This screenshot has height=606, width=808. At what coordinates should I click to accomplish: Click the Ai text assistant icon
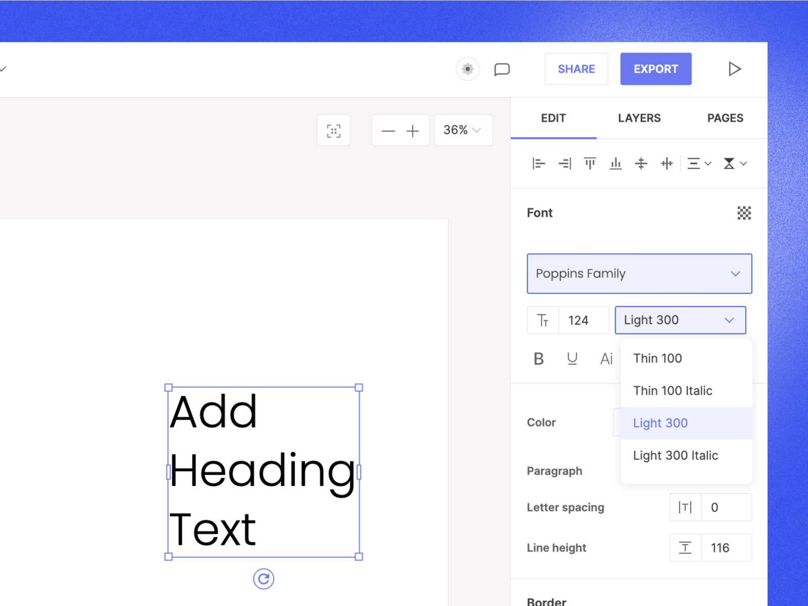click(606, 359)
